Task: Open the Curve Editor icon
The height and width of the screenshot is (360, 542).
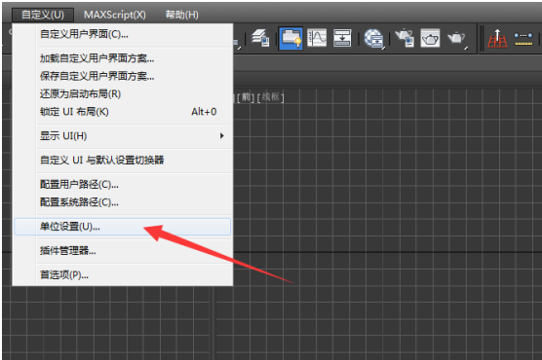Action: pos(317,38)
